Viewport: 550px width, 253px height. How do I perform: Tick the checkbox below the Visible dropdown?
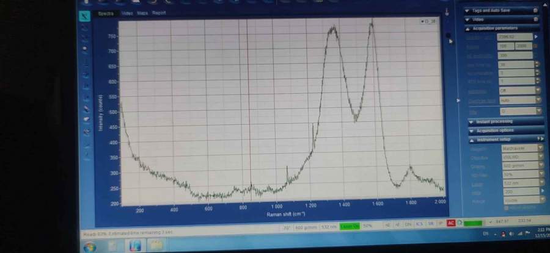click(x=506, y=208)
